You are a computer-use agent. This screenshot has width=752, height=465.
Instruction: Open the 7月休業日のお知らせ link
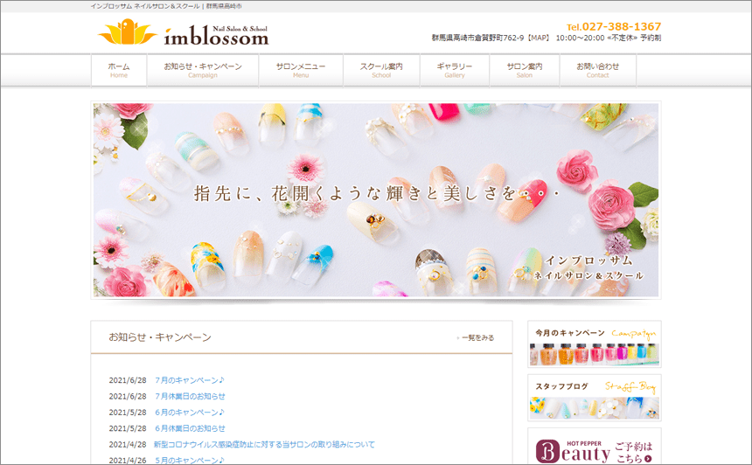pyautogui.click(x=190, y=396)
